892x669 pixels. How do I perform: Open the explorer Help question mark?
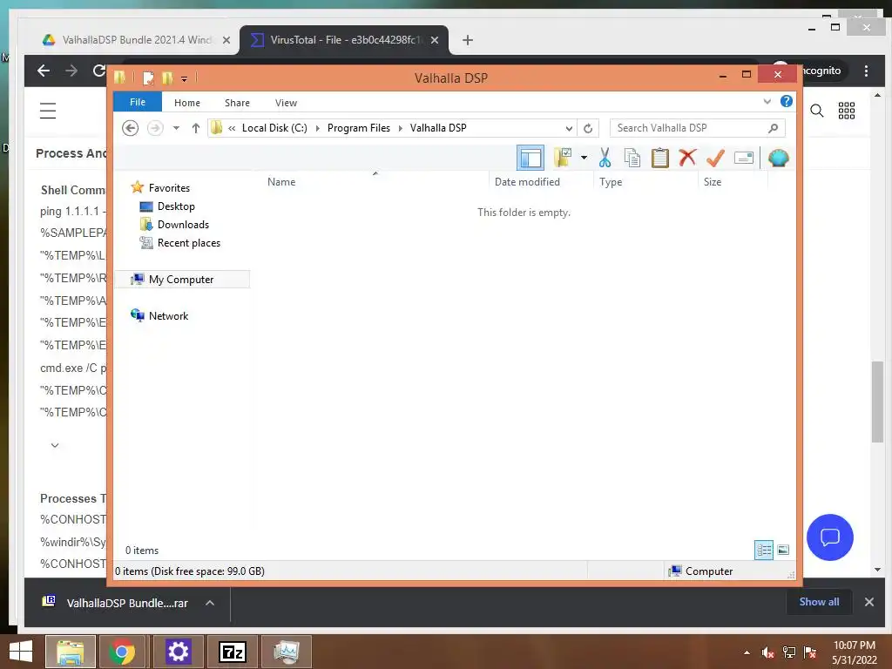787,101
